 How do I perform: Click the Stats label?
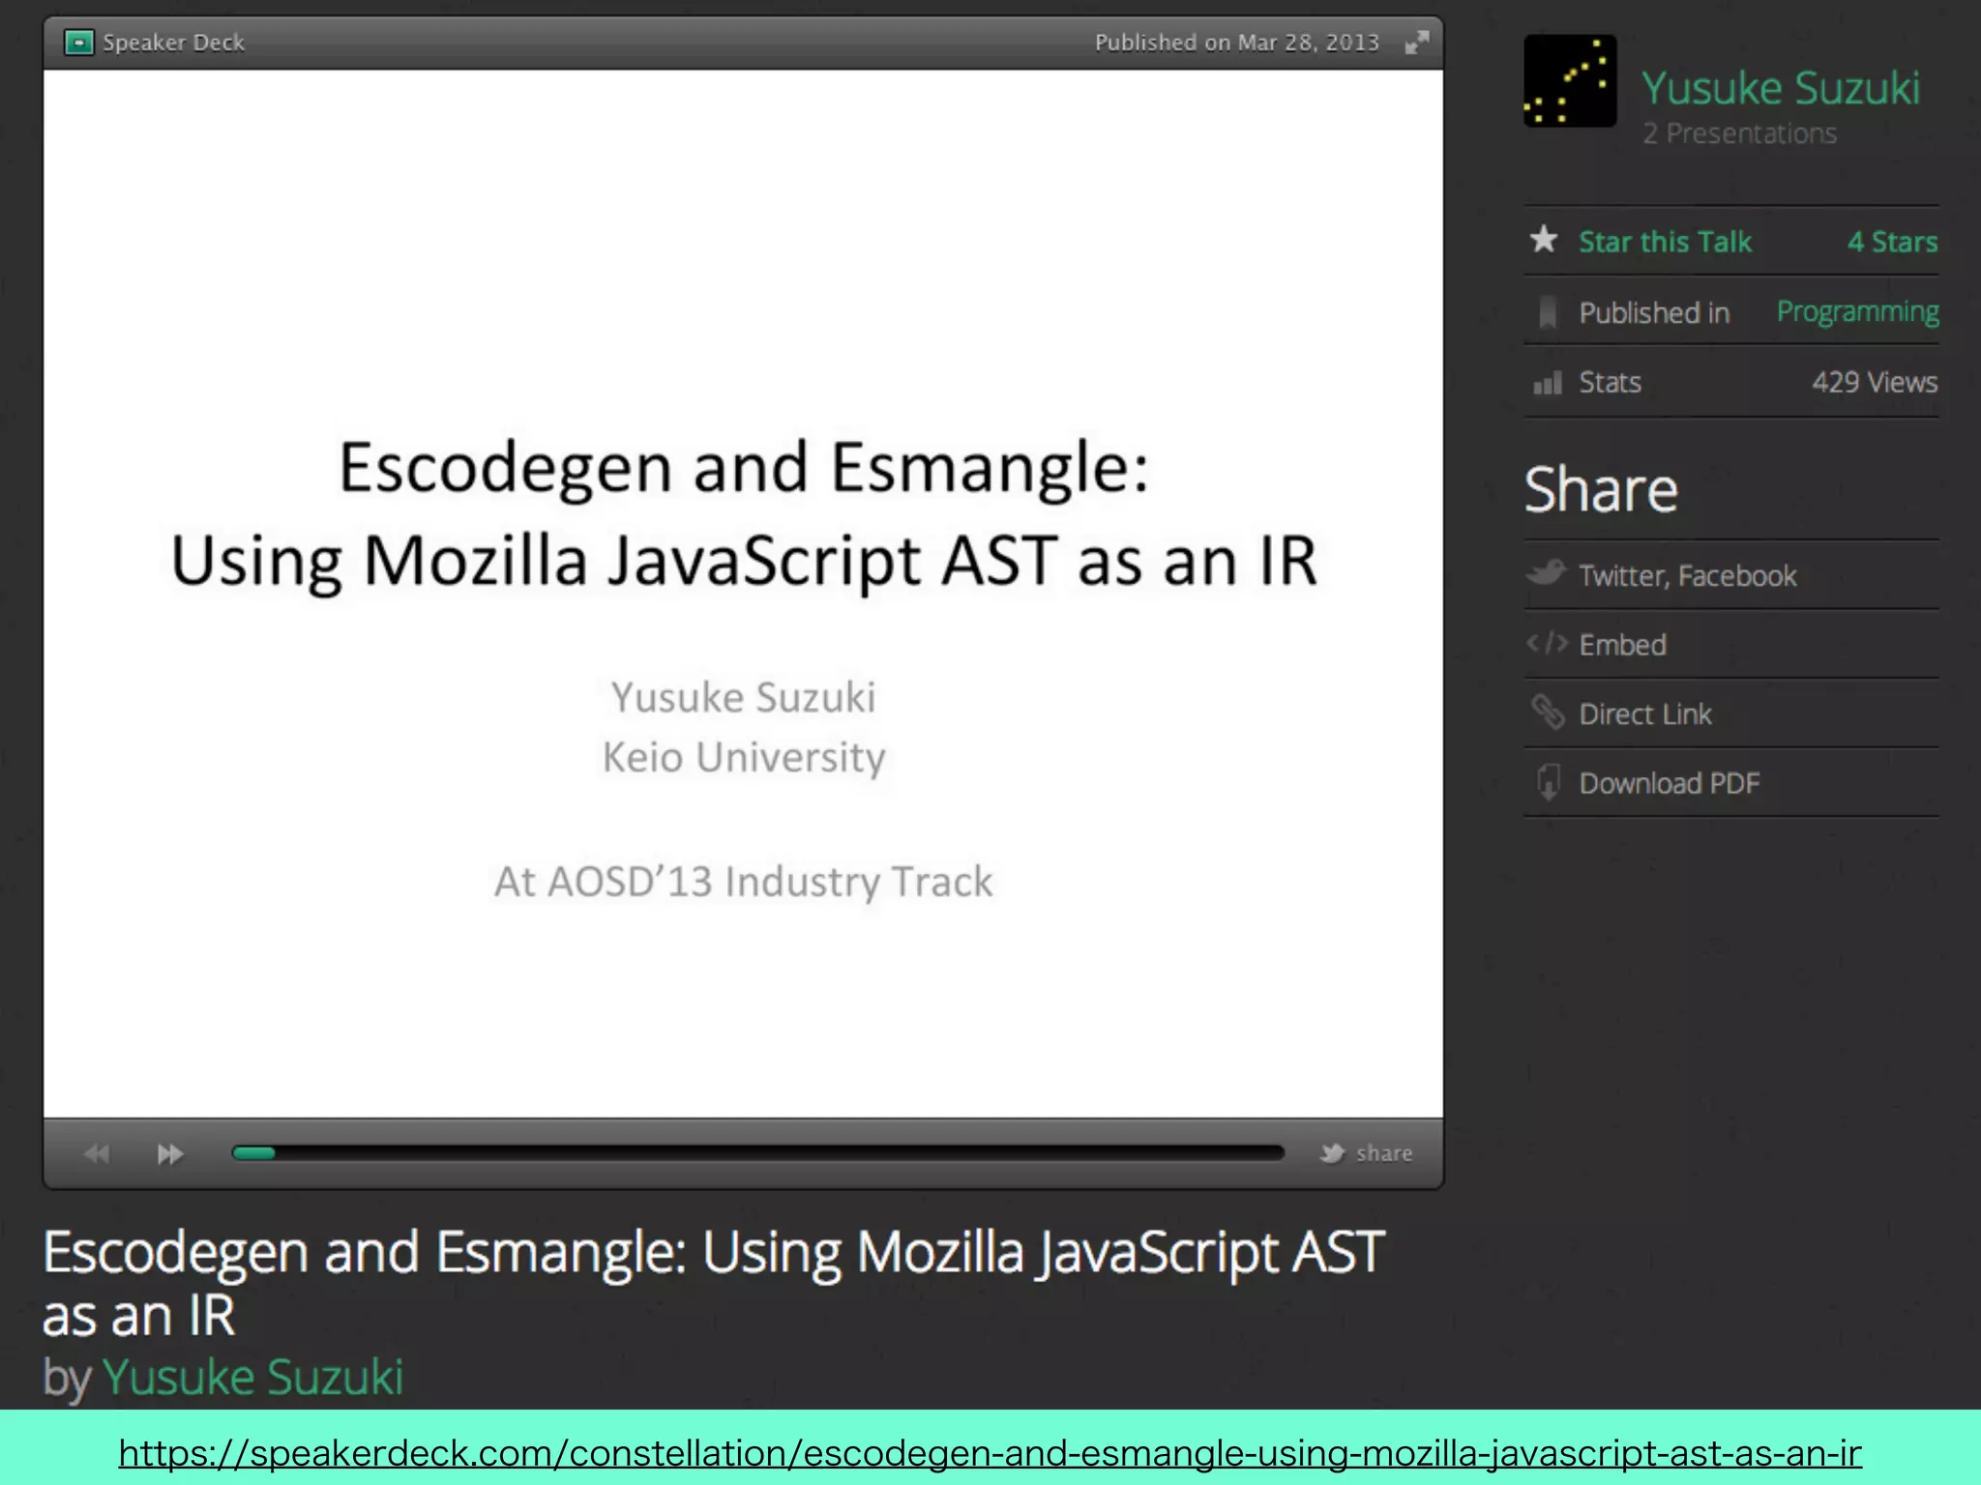point(1610,383)
